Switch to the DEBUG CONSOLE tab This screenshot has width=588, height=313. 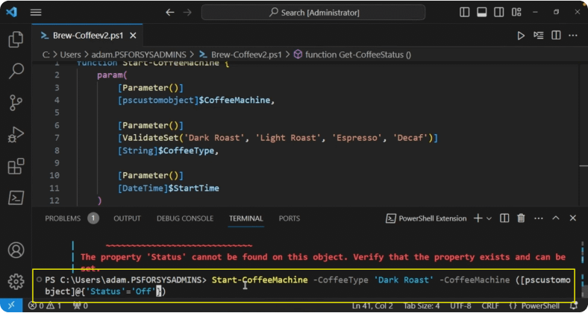[185, 218]
